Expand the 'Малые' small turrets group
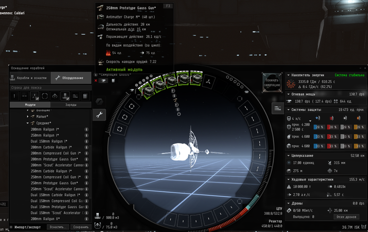 pos(28,117)
